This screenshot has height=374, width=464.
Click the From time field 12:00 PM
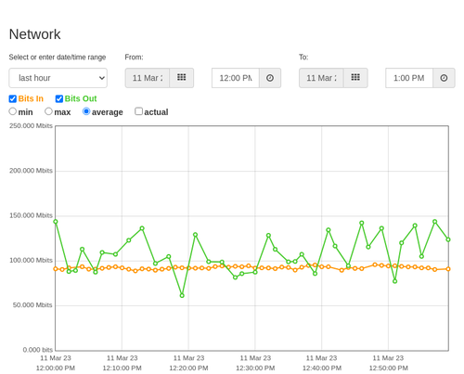click(236, 78)
